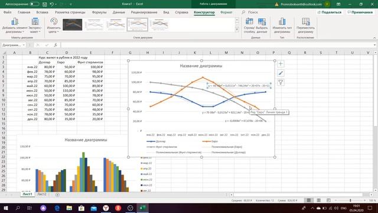Expand the formula bar

pyautogui.click(x=374, y=45)
